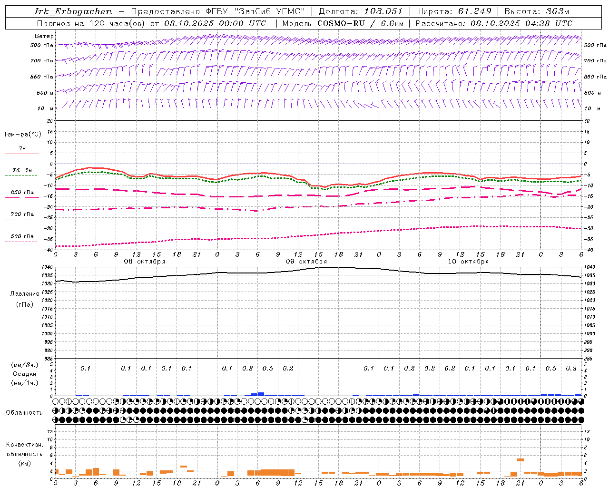Click the tallest blue precipitation bar on 09 октября
Viewport: 609px width, 487px height.
261,394
